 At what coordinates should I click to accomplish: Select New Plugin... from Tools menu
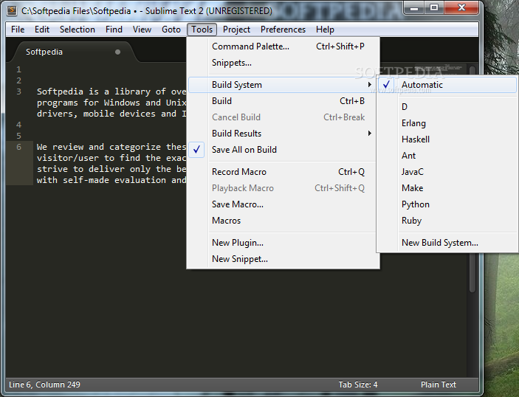click(283, 243)
